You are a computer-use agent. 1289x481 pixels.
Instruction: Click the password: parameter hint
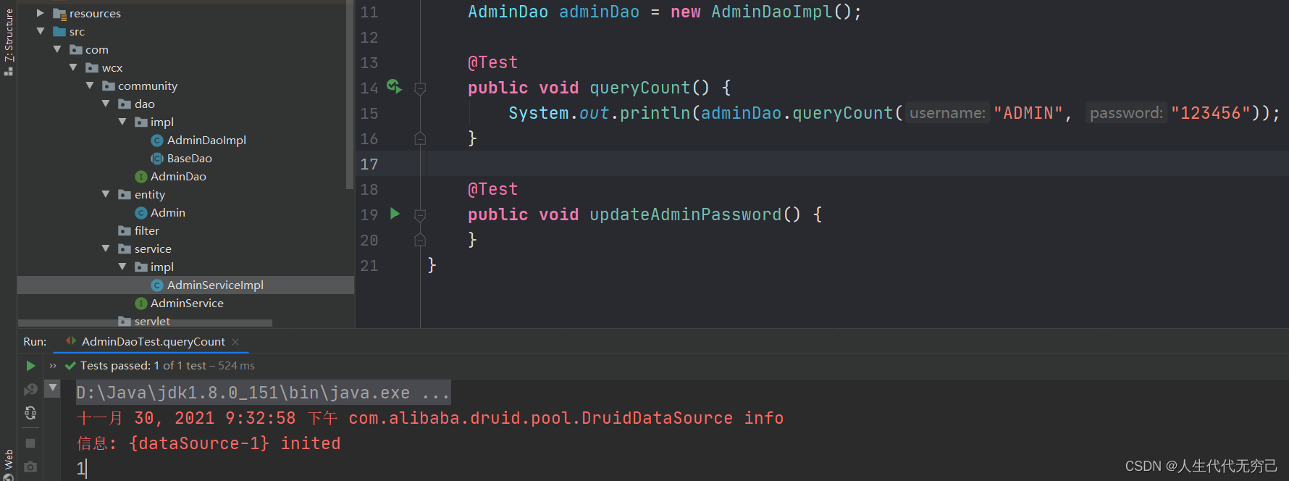tap(1126, 113)
